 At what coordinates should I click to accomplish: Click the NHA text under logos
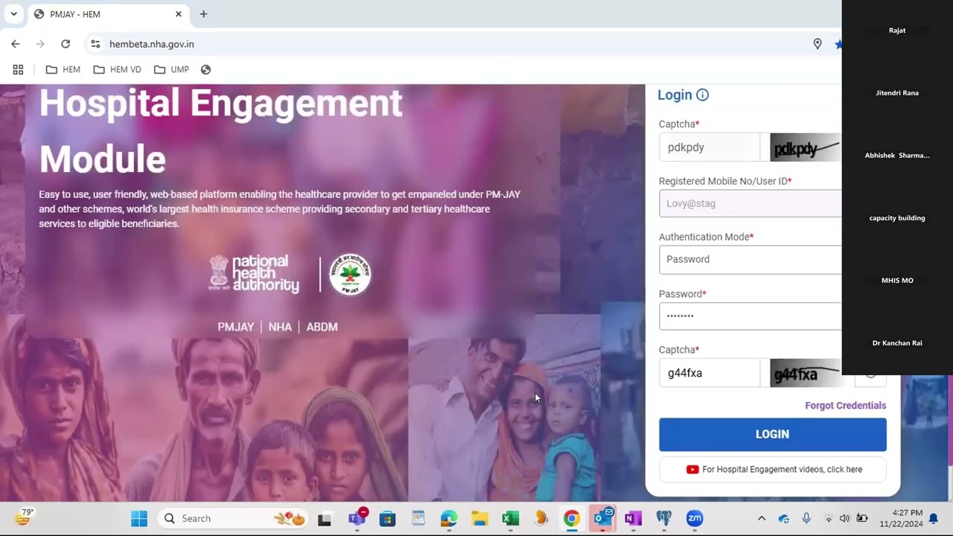280,327
